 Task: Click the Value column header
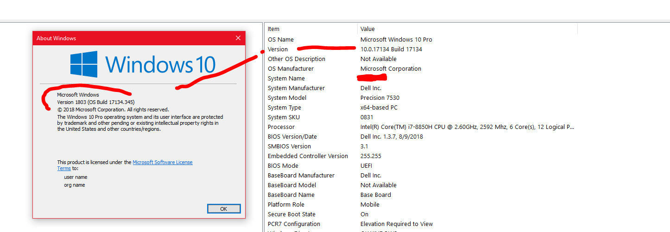[367, 29]
